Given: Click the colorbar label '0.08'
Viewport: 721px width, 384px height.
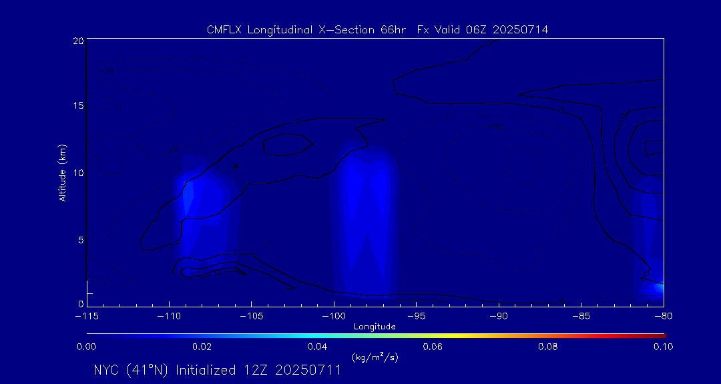Looking at the screenshot, I should (548, 347).
